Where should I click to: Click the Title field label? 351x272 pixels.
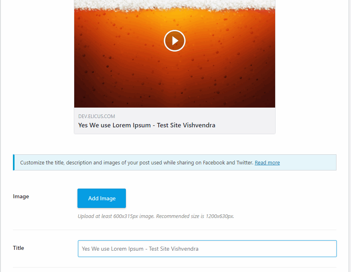[18, 248]
